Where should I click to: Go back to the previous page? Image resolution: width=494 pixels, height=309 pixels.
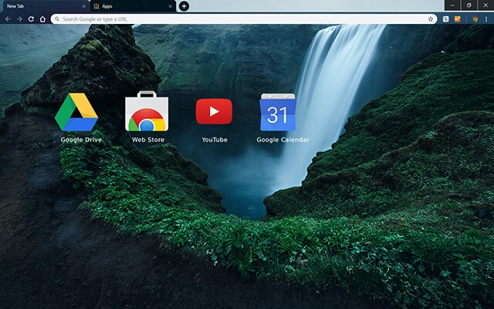coord(8,19)
